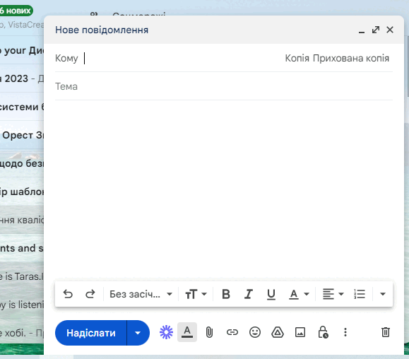Click the purple sparkle assistant icon
The width and height of the screenshot is (409, 359).
(166, 332)
